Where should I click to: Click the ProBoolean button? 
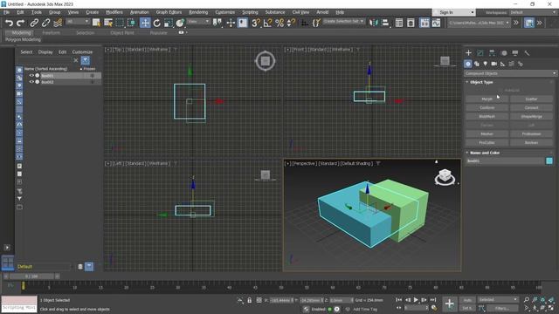coord(531,133)
